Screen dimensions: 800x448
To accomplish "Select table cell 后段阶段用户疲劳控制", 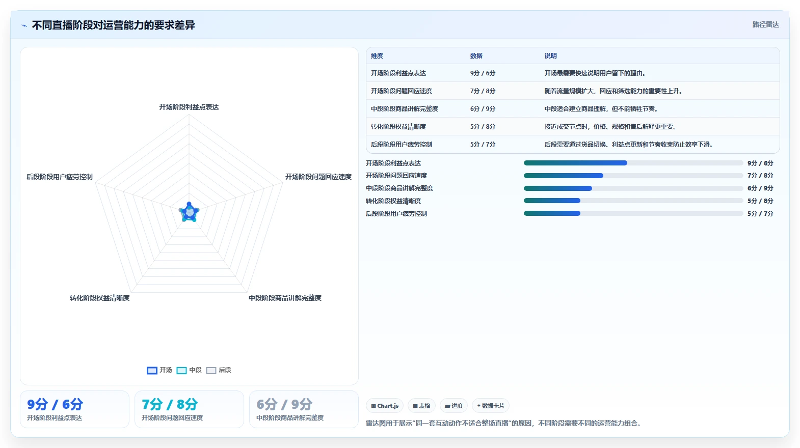I will pos(402,145).
